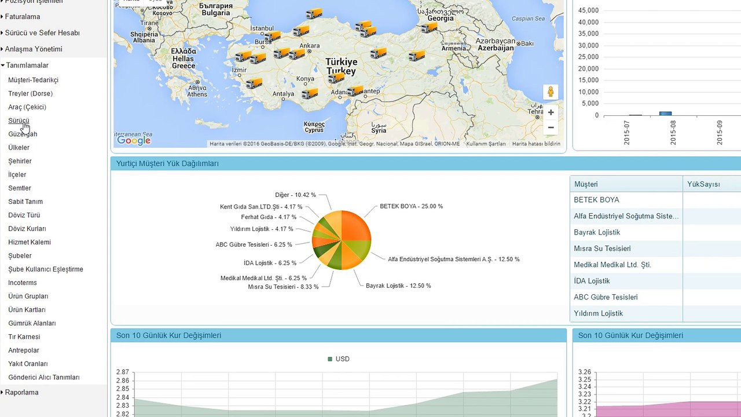Zoom out the map with the minus button
Image resolution: width=741 pixels, height=417 pixels.
551,127
